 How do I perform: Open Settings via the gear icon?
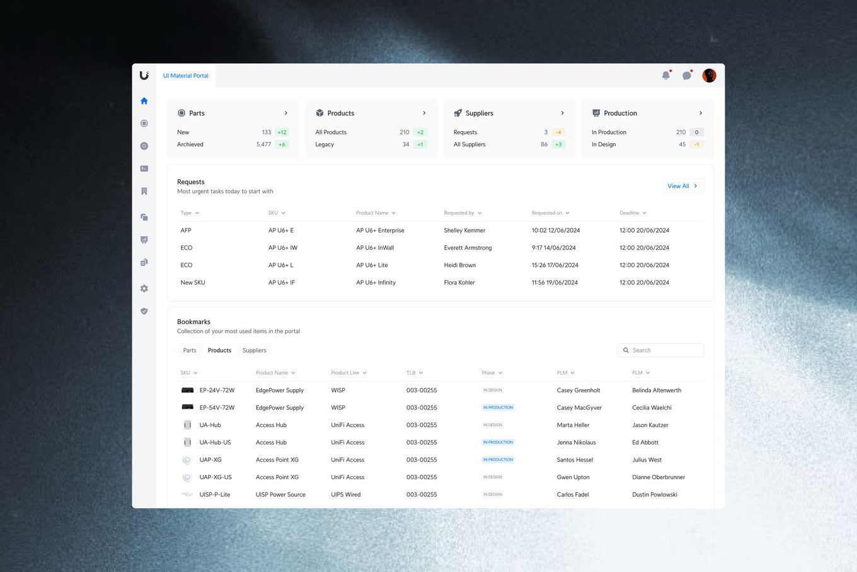144,288
